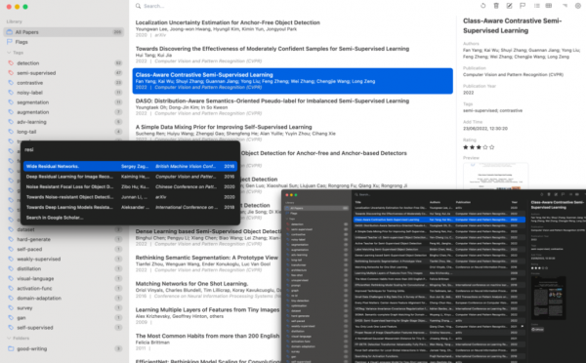The height and width of the screenshot is (363, 586).
Task: Filter by the domain-adaptation tag
Action: [63, 298]
